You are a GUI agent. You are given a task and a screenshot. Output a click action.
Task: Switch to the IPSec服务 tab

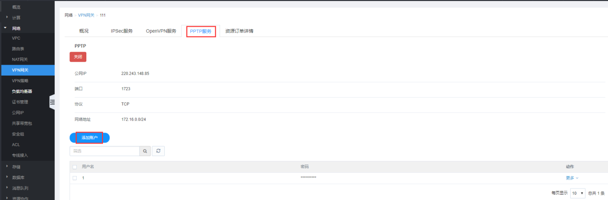pyautogui.click(x=122, y=31)
